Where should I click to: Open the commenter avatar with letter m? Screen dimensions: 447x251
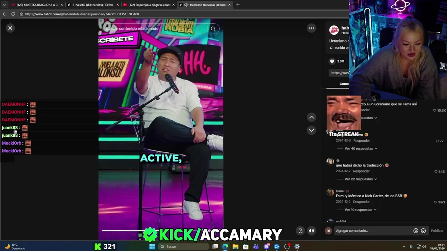328,230
